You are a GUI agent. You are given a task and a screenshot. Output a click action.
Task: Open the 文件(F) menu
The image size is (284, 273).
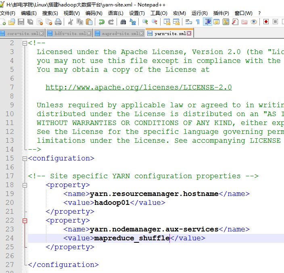point(8,13)
